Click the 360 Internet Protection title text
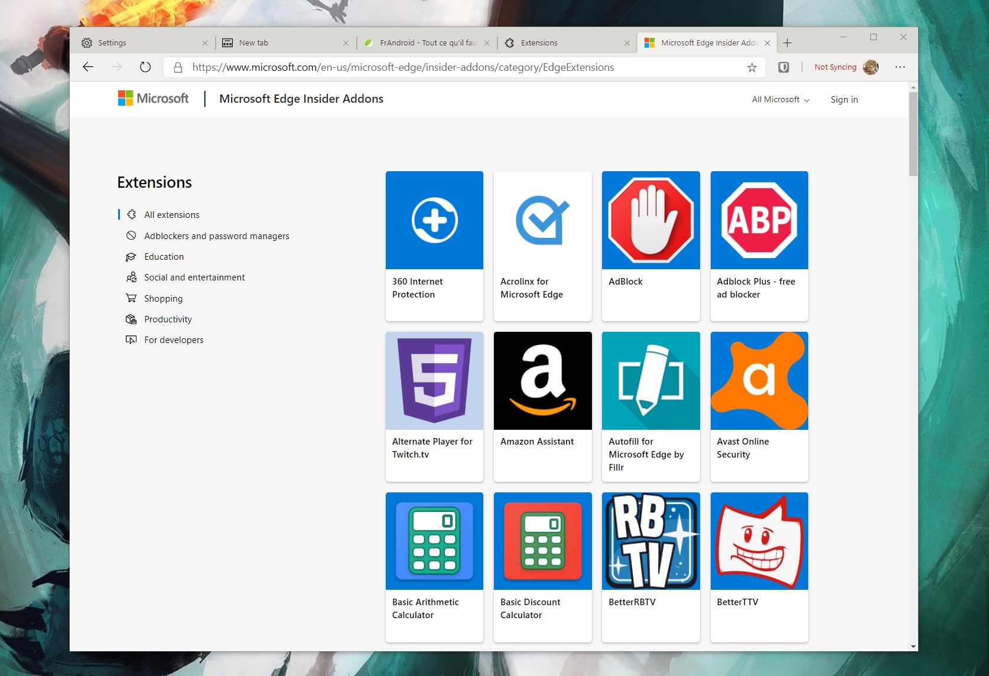 click(x=418, y=288)
